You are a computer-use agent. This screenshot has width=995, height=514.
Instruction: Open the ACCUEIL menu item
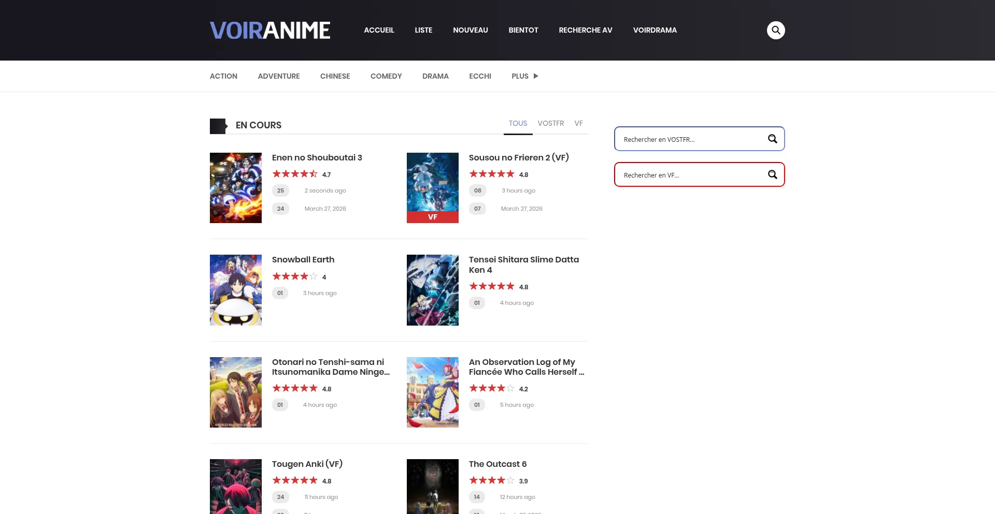tap(379, 30)
